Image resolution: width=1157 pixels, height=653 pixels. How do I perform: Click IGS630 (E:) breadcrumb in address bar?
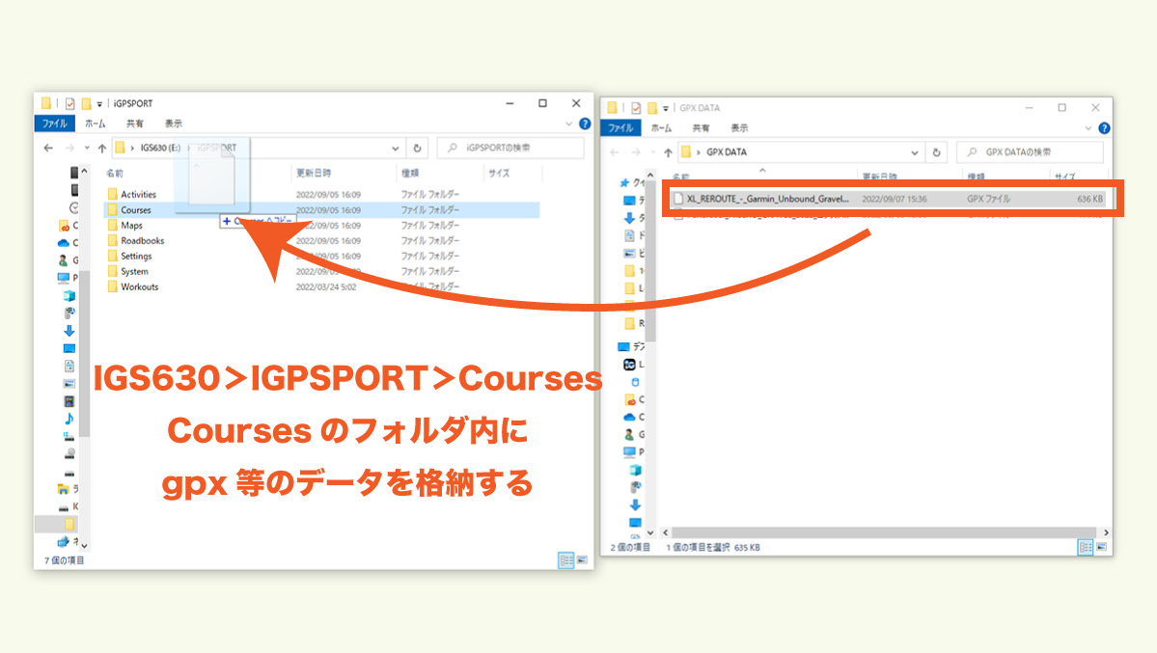coord(161,148)
